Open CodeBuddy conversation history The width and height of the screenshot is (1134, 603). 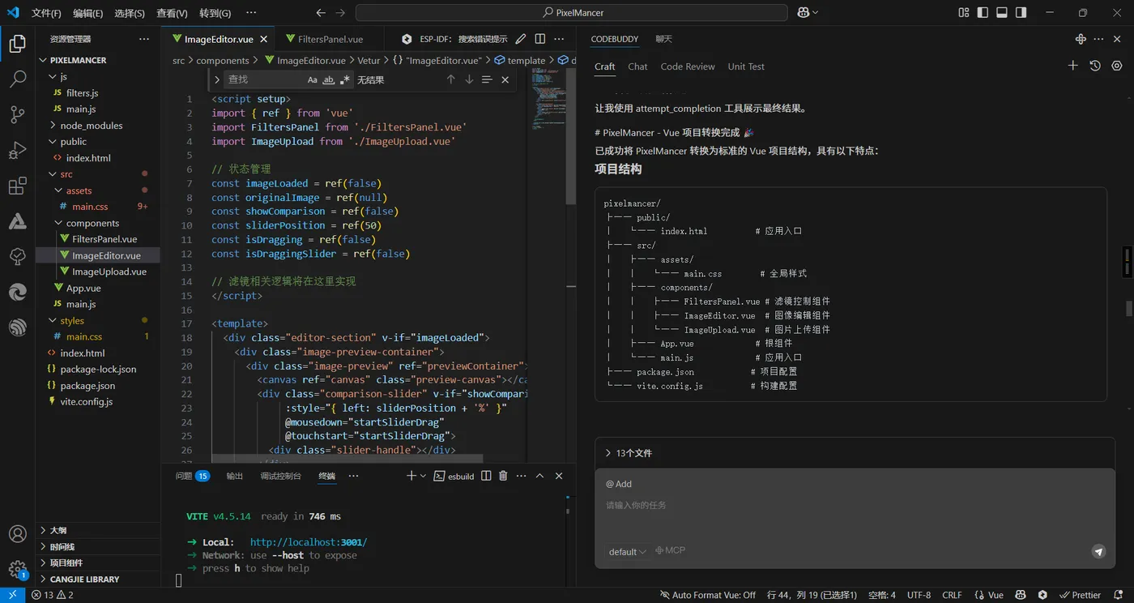tap(1095, 66)
